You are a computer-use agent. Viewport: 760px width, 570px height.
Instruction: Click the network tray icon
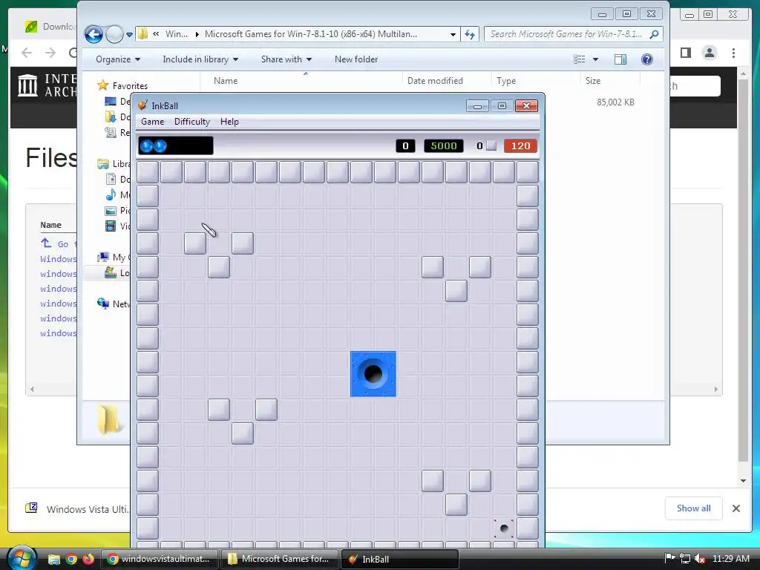(685, 558)
